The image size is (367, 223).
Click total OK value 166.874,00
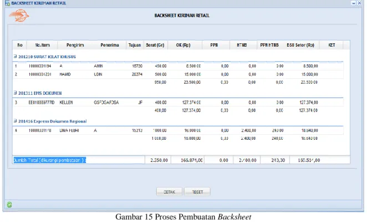tap(192, 160)
